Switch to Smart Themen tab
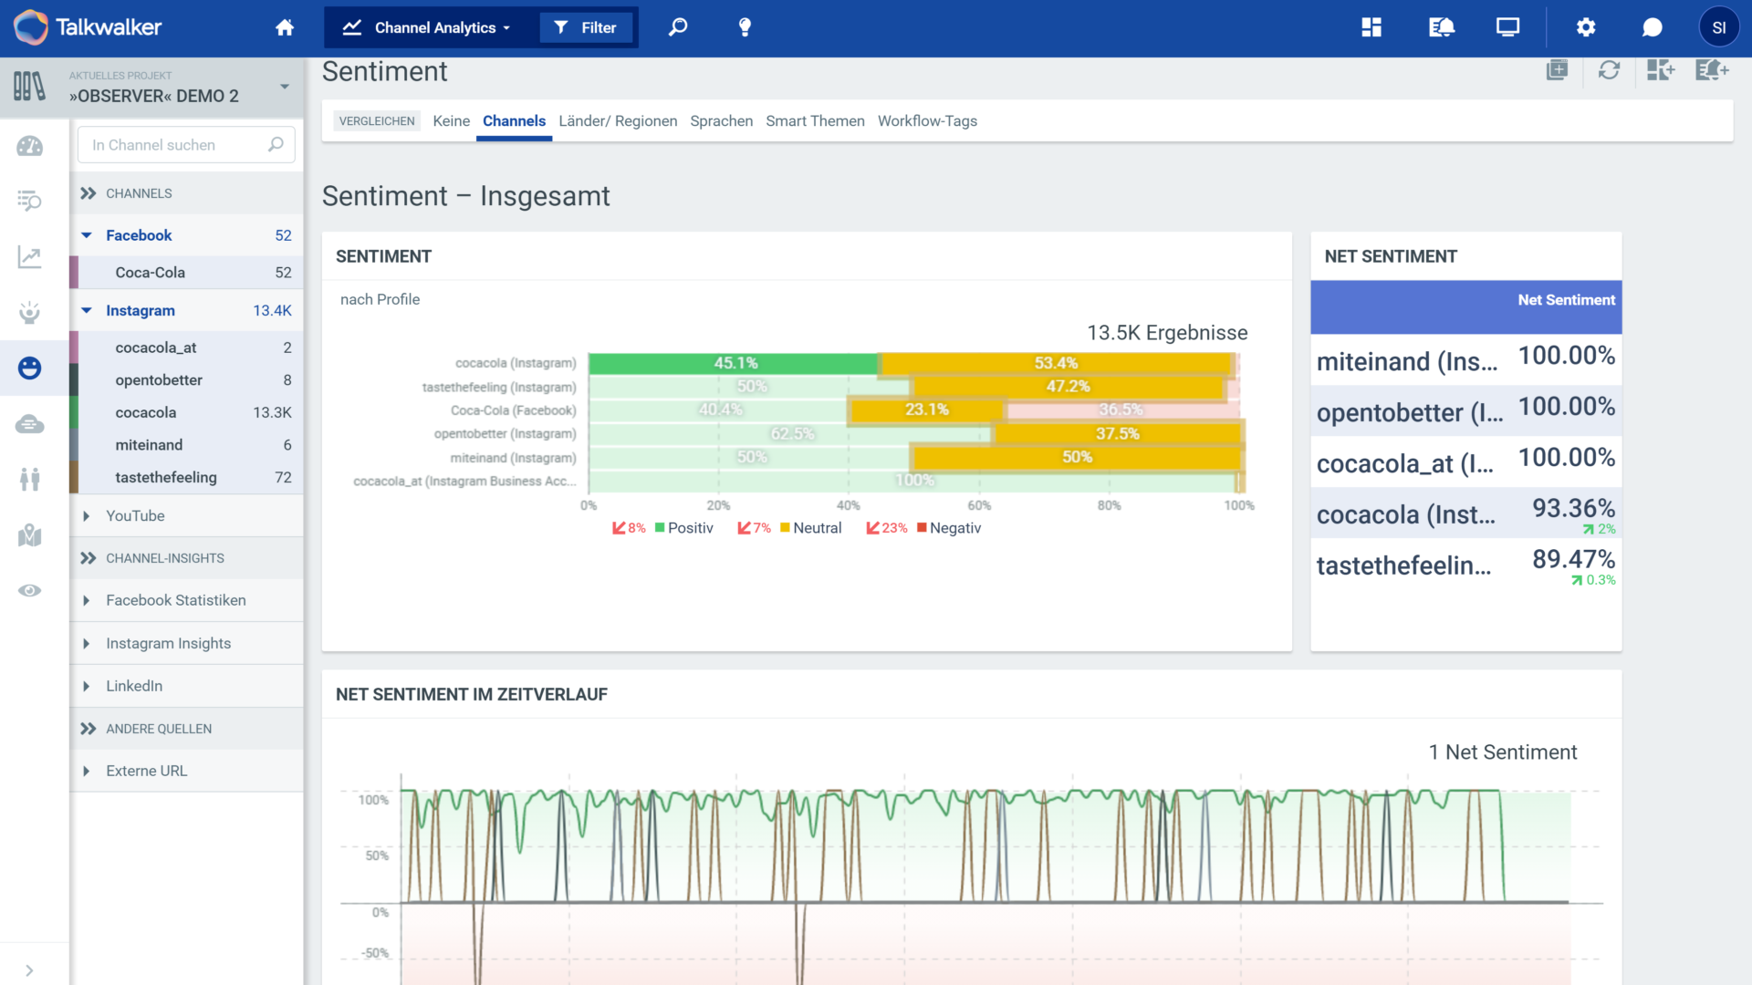 pos(815,120)
